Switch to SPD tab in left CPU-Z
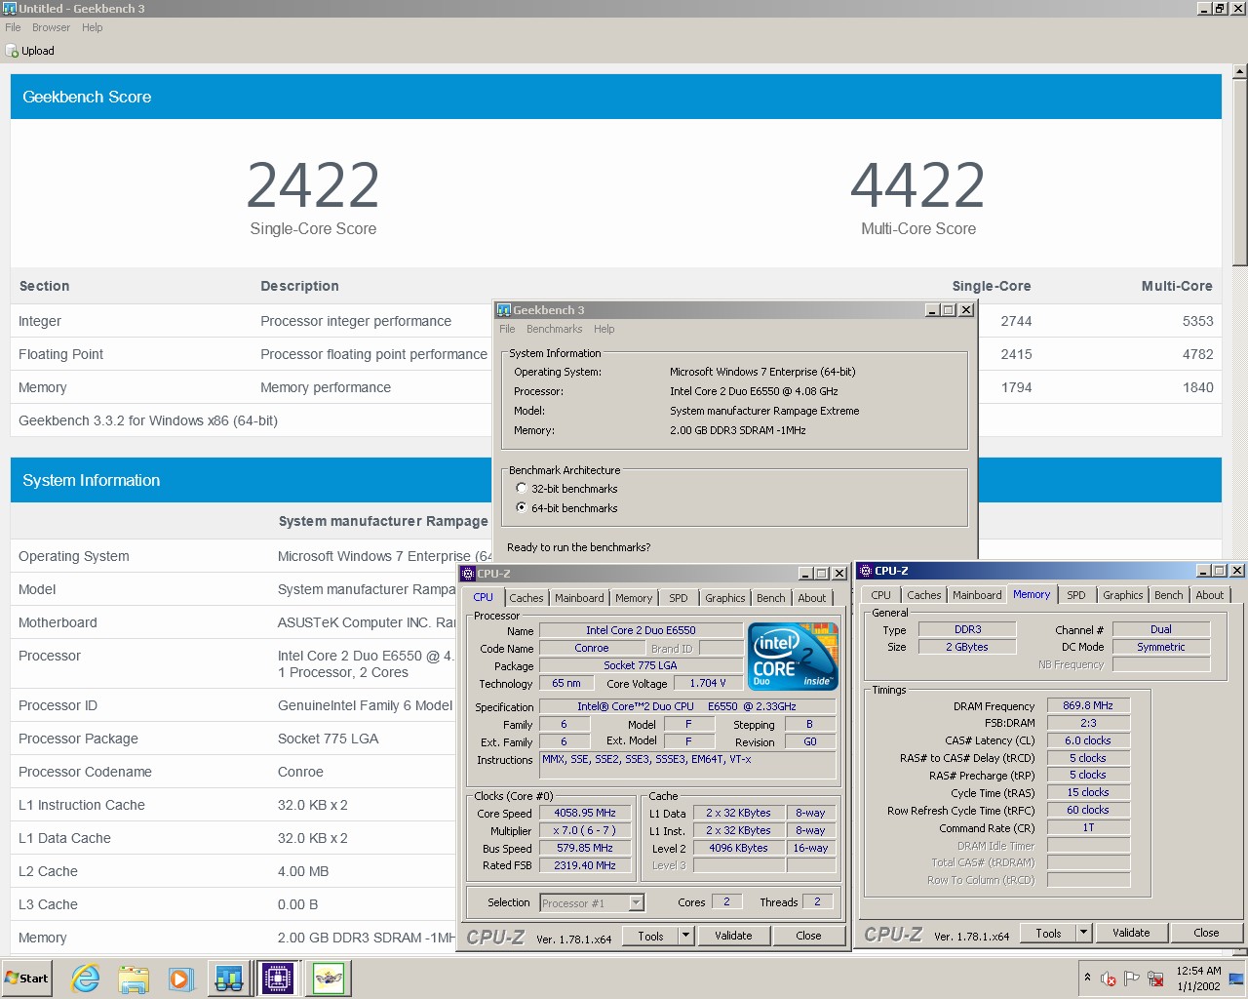Image resolution: width=1248 pixels, height=999 pixels. click(x=679, y=598)
